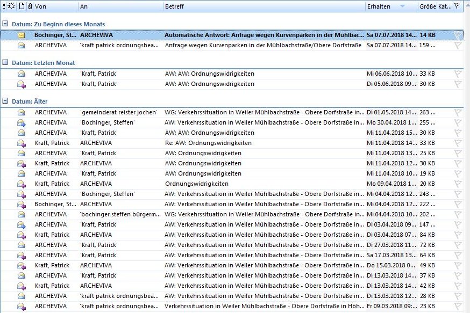Toggle follow-up flag on the 159 KB Kurvenparken mail
Screen dimensions: 470x313
458,46
